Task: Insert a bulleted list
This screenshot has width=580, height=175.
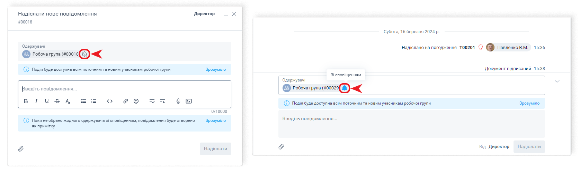Action: pyautogui.click(x=83, y=101)
